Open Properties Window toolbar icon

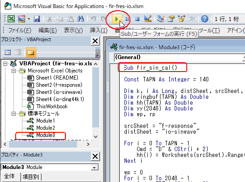point(171,19)
